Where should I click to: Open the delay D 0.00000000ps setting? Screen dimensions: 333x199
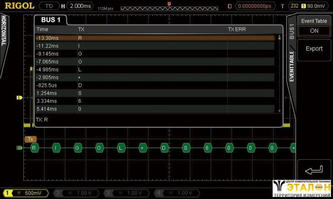(256, 6)
